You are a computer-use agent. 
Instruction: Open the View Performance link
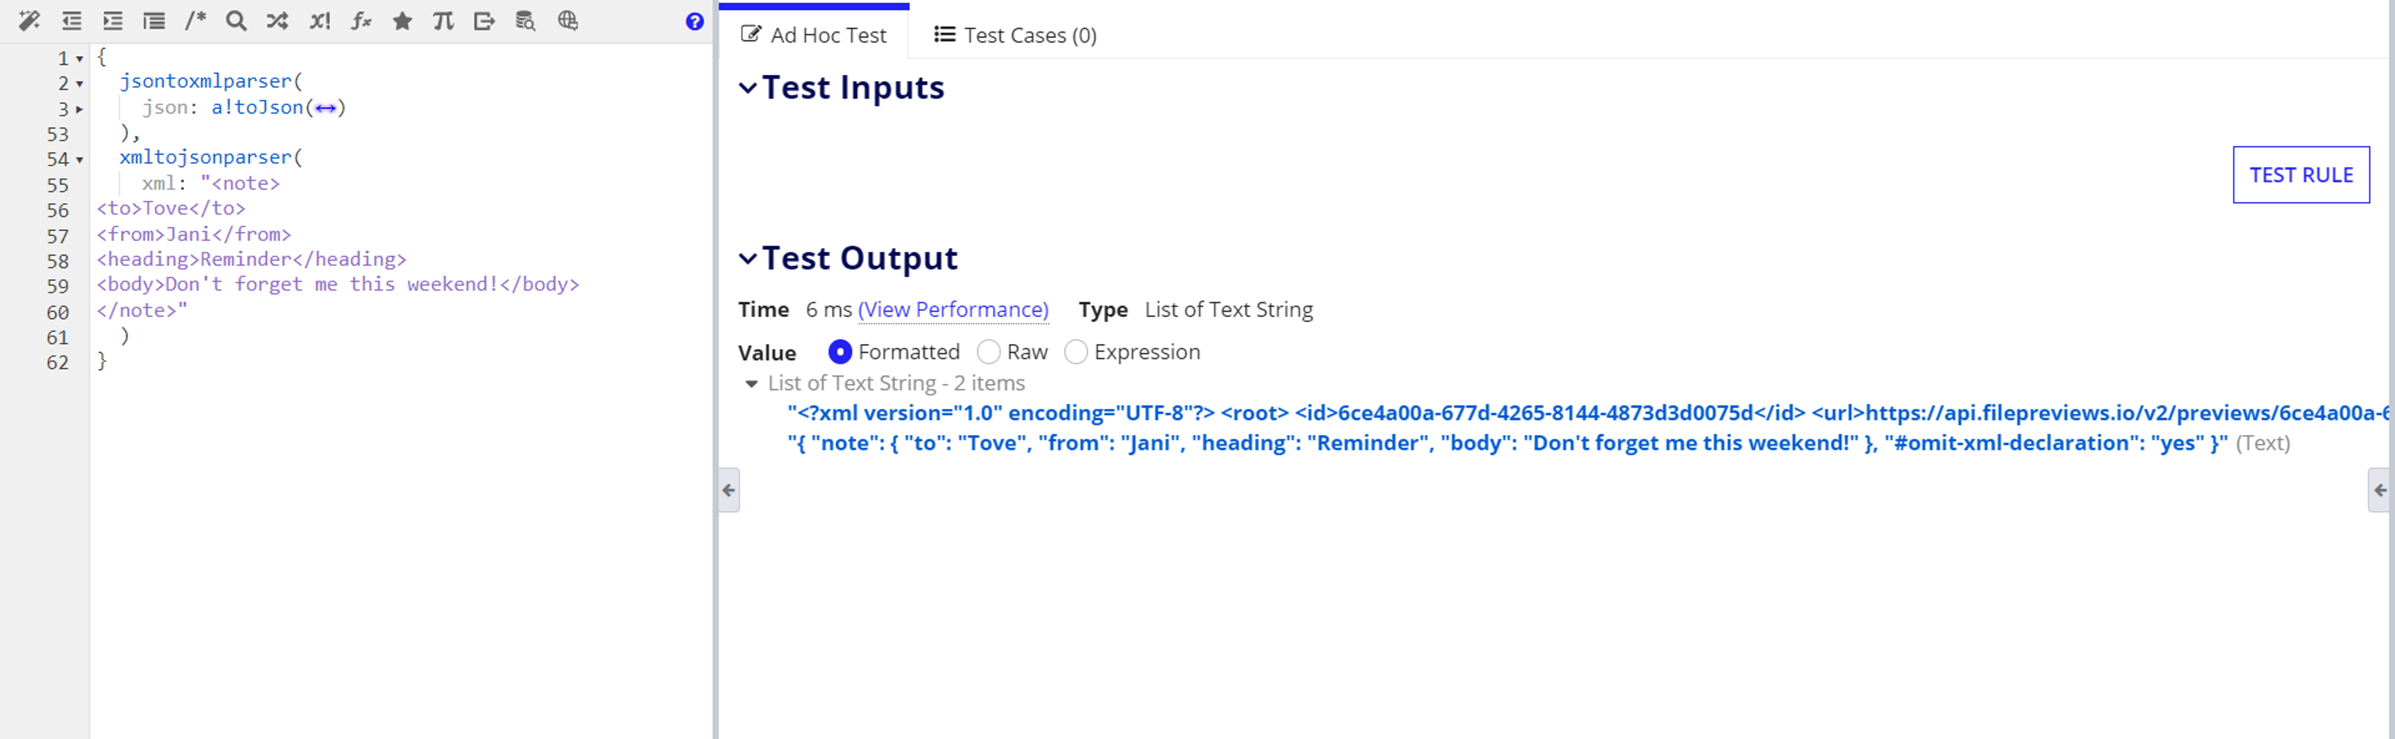point(953,309)
